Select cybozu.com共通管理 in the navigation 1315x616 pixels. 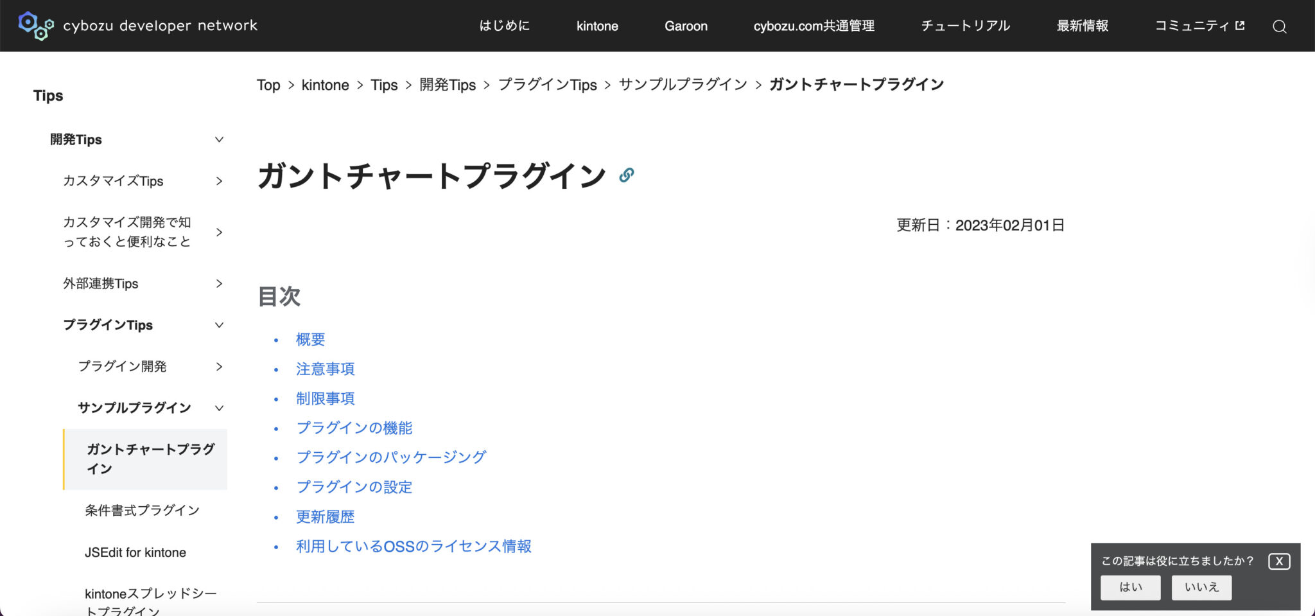coord(814,26)
